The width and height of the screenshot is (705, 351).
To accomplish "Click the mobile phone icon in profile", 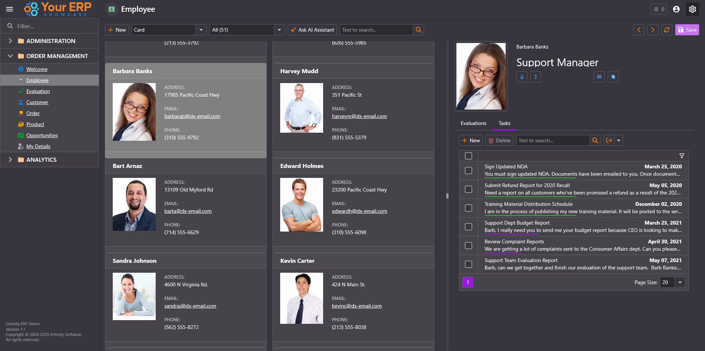I will [x=521, y=77].
